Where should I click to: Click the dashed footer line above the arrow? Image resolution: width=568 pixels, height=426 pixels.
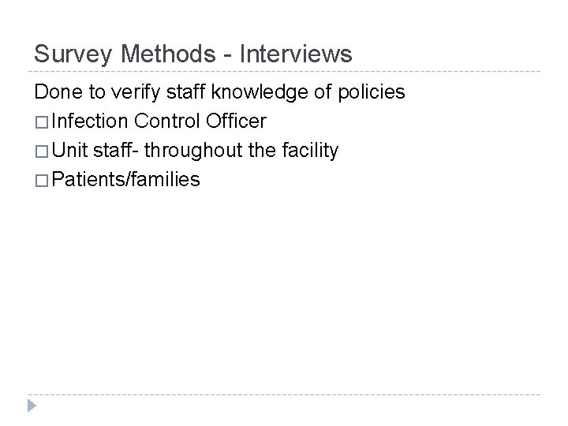[284, 394]
